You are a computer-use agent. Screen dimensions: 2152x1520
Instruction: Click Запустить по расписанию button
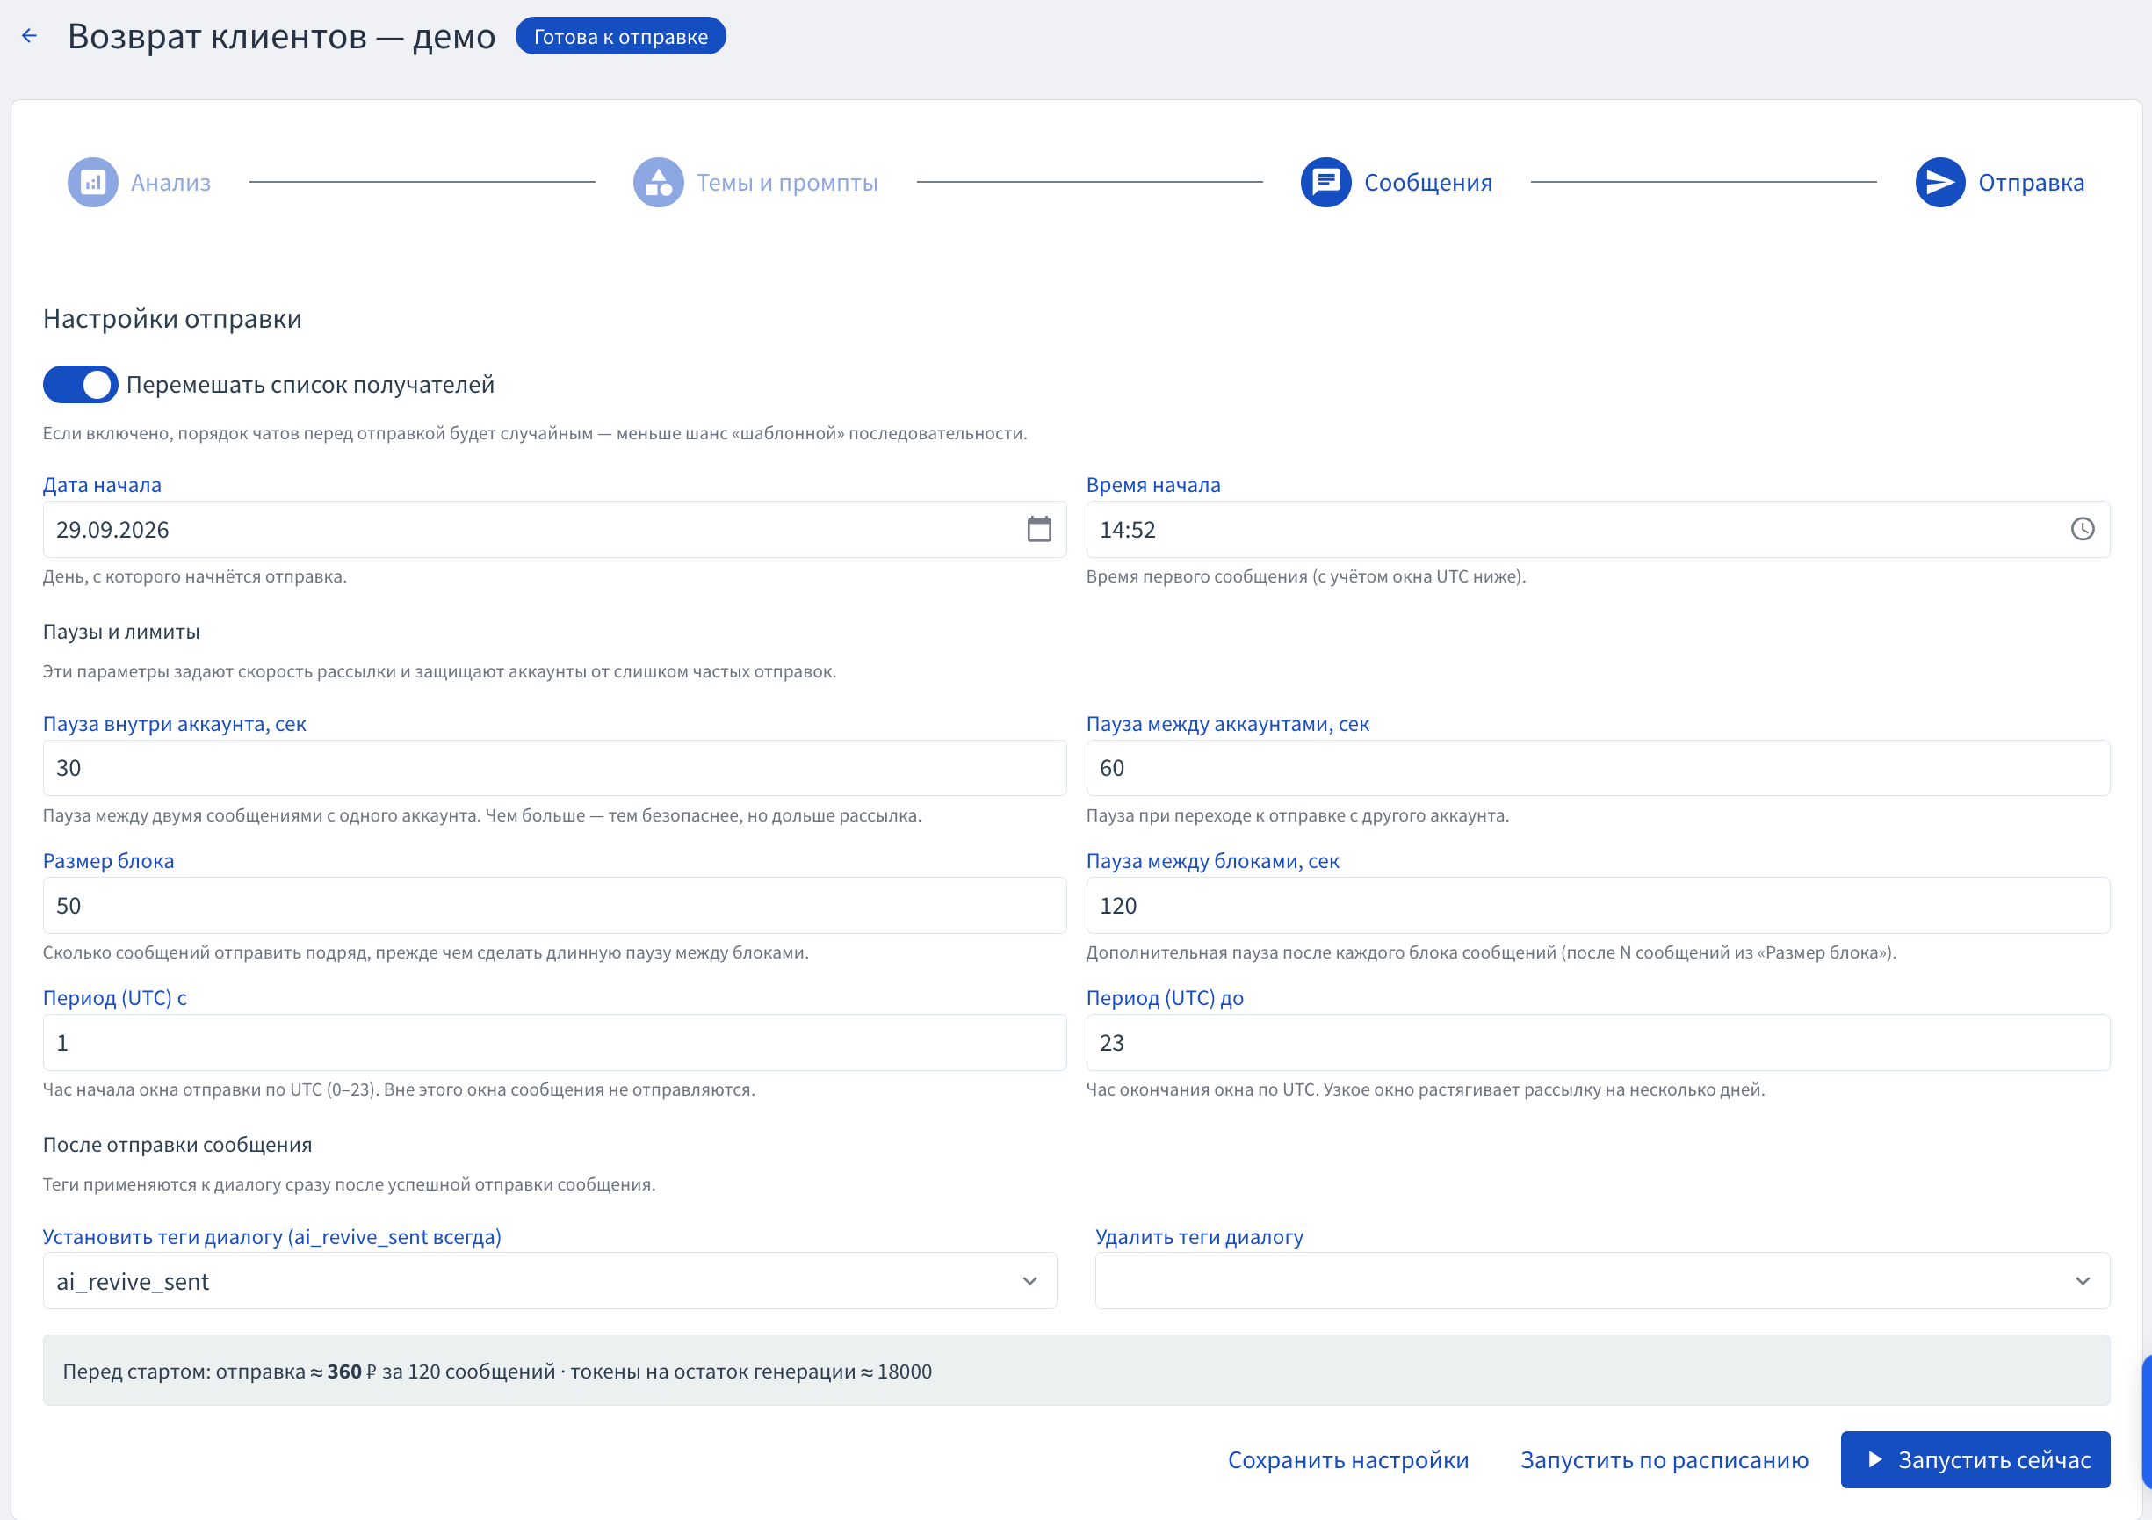(1664, 1459)
